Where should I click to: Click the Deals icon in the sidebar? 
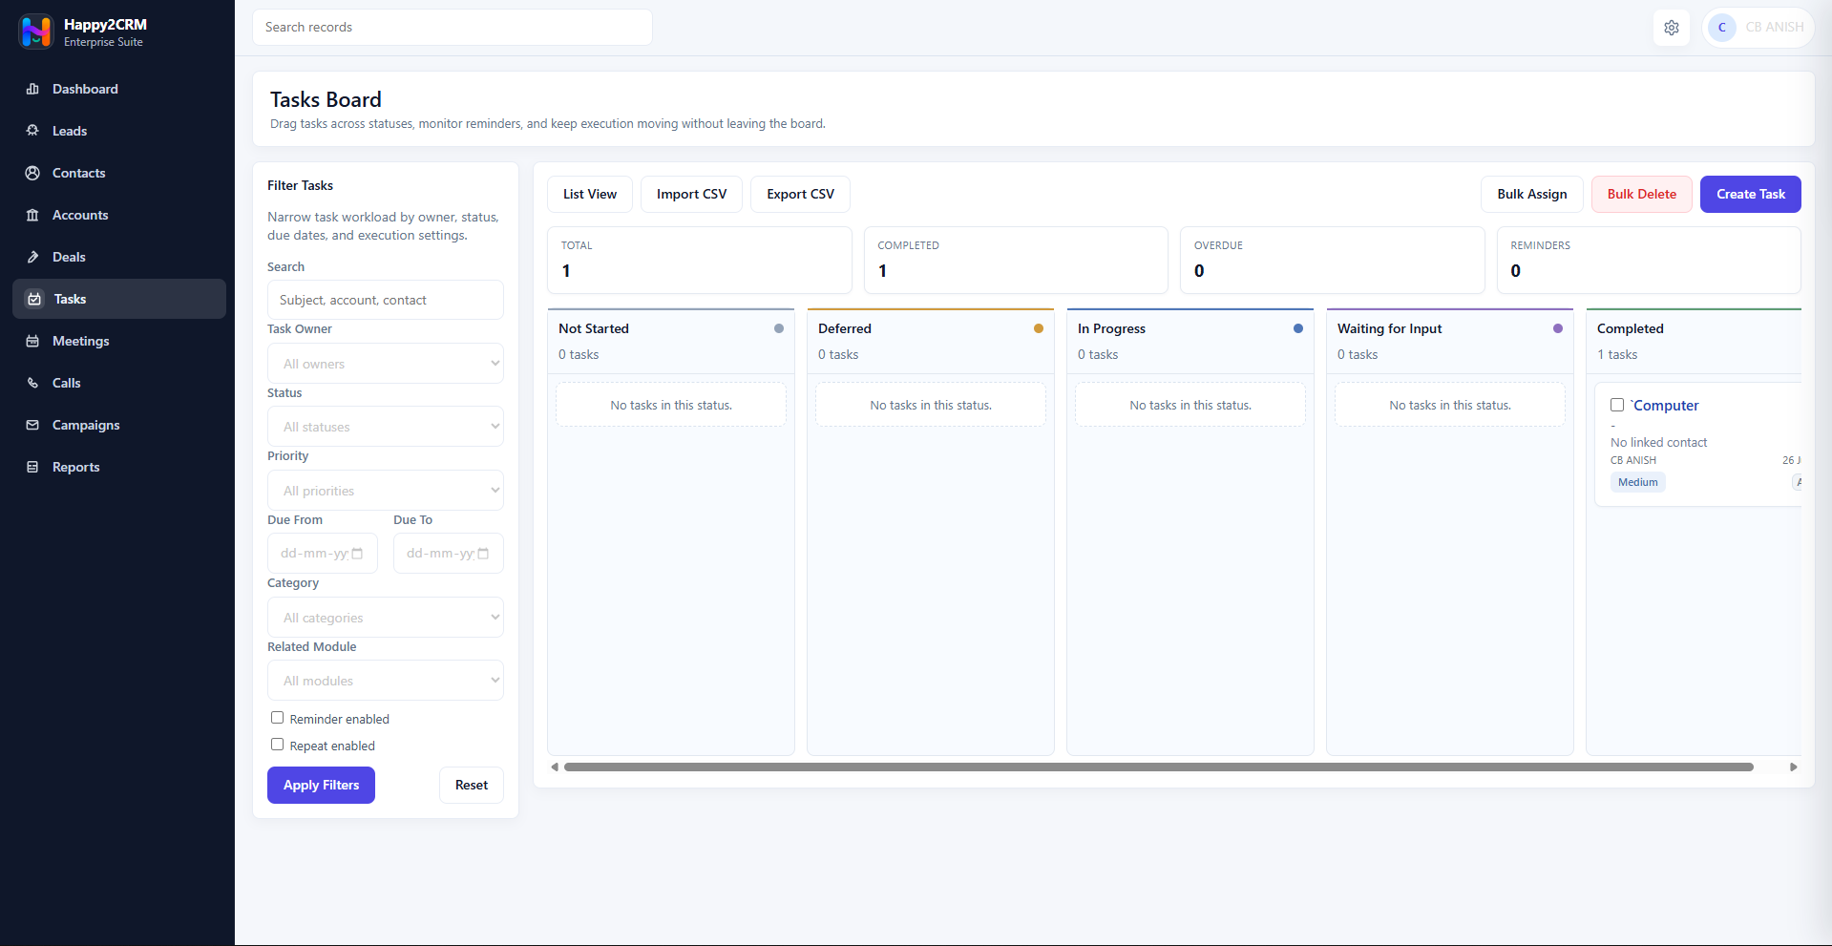coord(32,257)
